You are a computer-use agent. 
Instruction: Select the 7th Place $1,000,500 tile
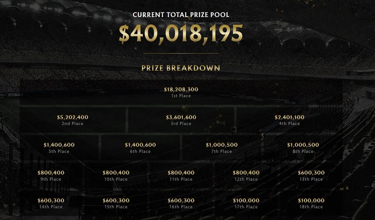point(222,148)
